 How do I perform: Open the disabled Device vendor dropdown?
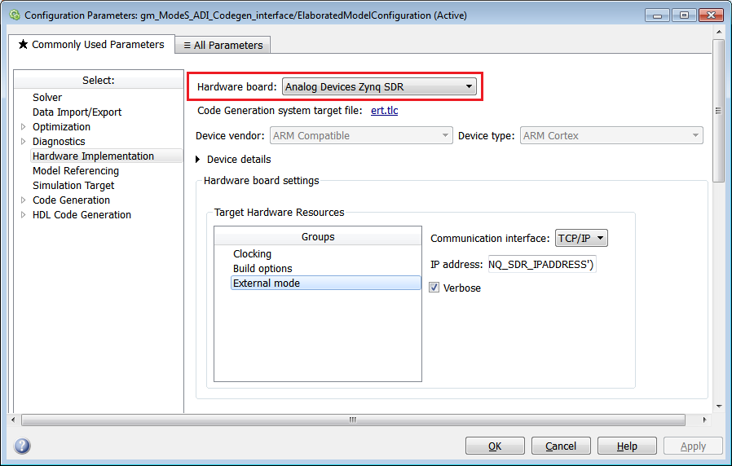tap(361, 136)
